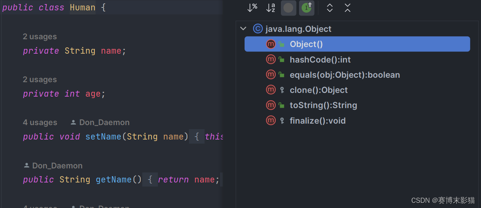
Task: Select the Object() constructor row
Action: click(357, 44)
